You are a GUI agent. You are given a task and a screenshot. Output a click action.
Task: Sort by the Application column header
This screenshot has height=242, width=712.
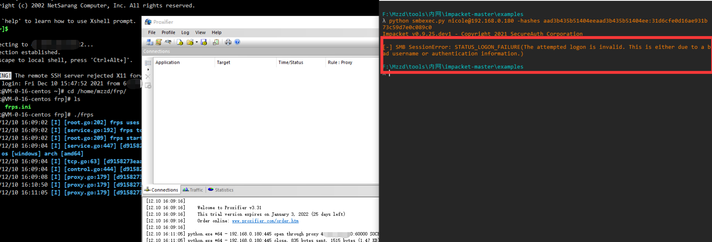[184, 62]
